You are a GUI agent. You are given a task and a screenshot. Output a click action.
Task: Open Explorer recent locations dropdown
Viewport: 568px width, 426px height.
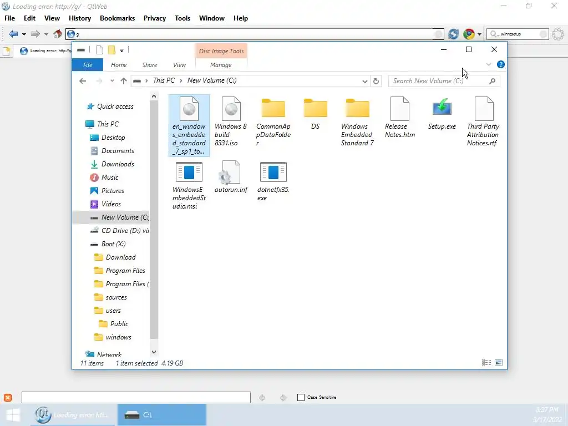(112, 81)
